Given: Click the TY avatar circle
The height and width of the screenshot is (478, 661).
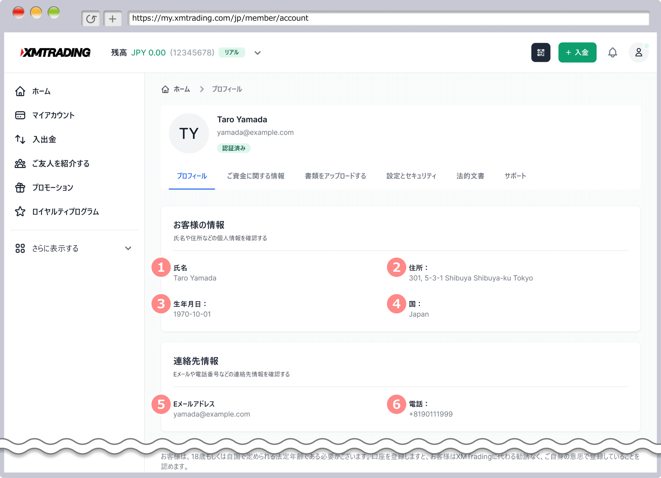Looking at the screenshot, I should [189, 133].
